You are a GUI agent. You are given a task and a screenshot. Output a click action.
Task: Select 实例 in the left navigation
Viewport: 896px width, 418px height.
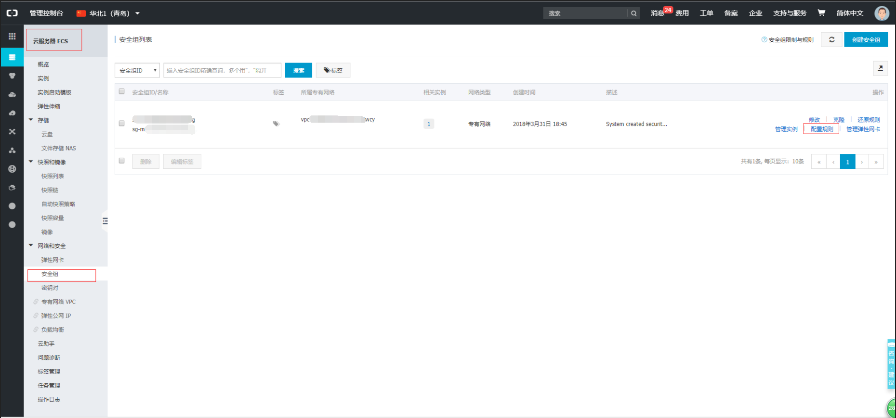[x=43, y=78]
